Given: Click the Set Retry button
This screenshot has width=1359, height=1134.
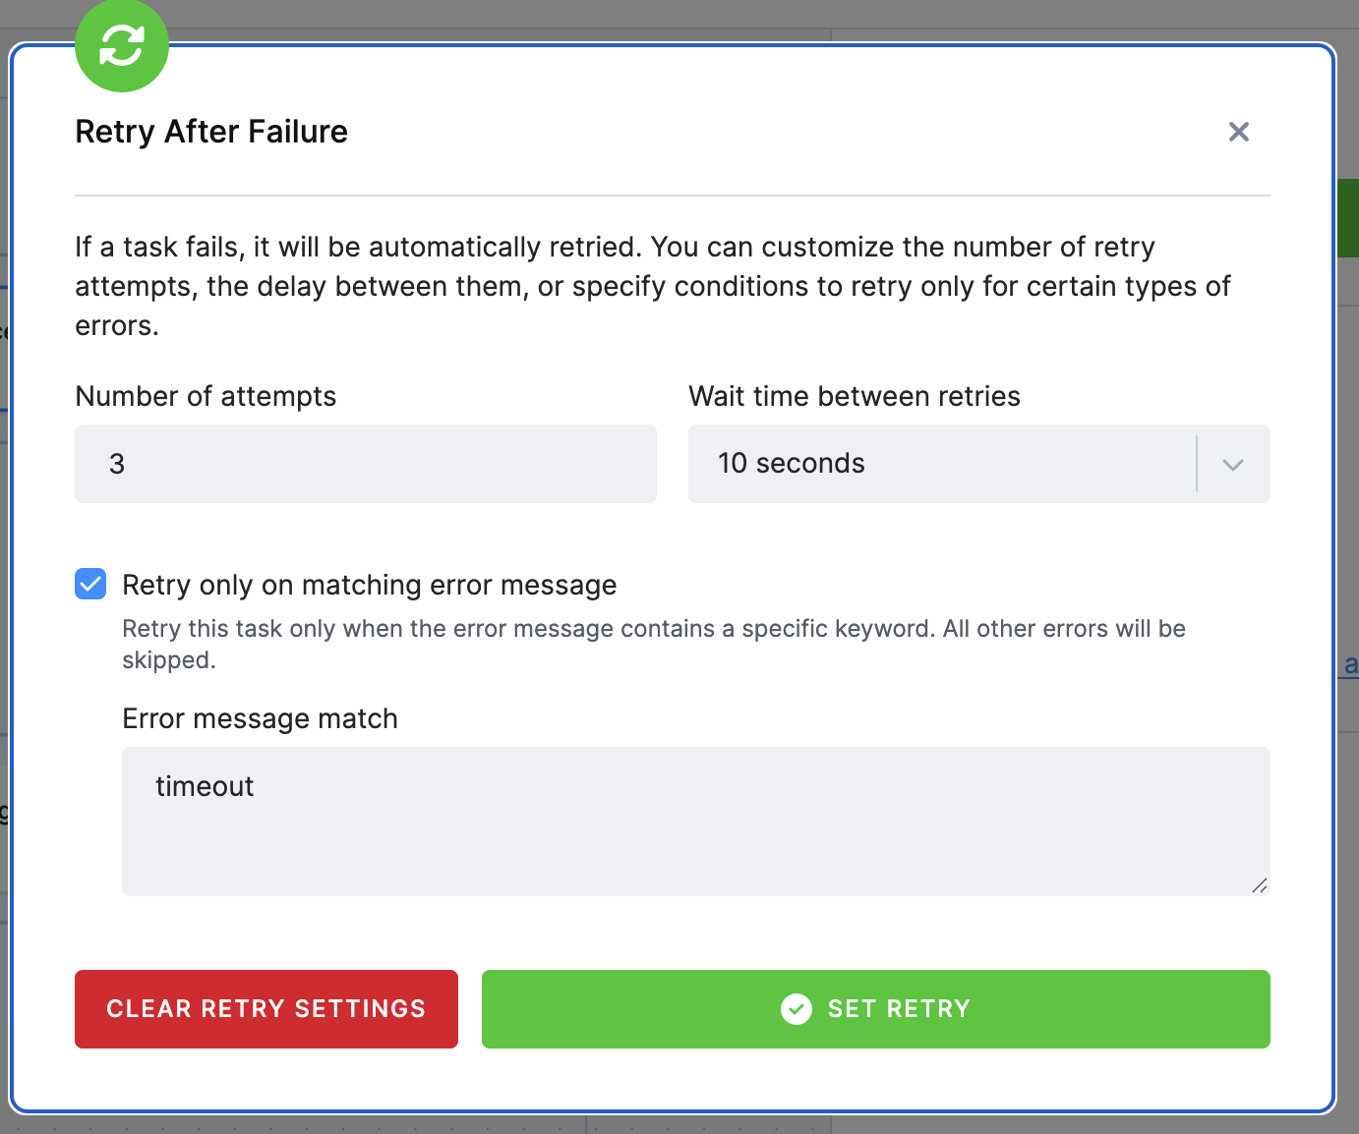Looking at the screenshot, I should click(x=876, y=1009).
